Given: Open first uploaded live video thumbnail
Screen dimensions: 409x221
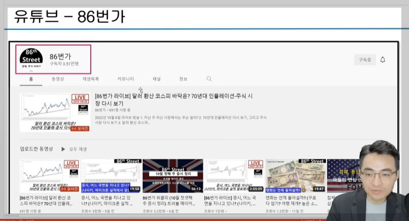Looking at the screenshot, I should [49, 176].
